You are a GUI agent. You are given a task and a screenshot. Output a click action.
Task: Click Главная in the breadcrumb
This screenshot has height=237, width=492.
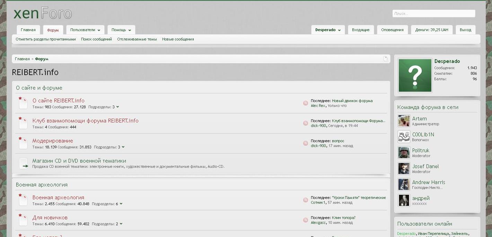[x=22, y=59]
